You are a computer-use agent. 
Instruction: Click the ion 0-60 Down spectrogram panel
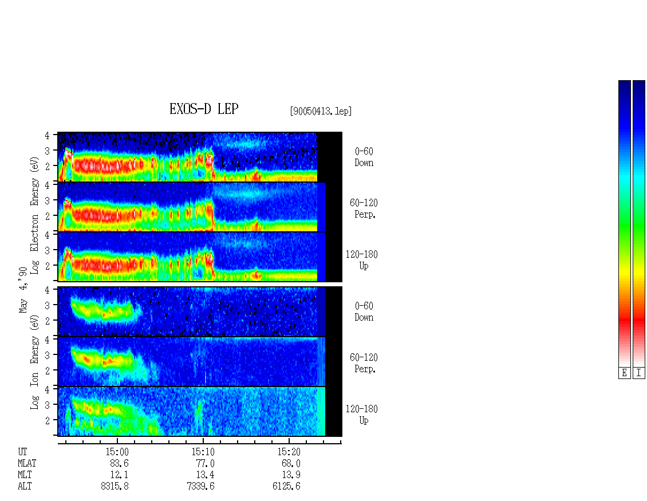[200, 311]
